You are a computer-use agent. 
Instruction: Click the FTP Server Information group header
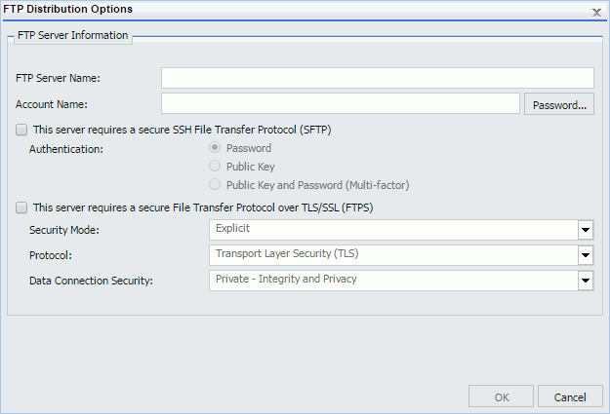click(x=73, y=35)
